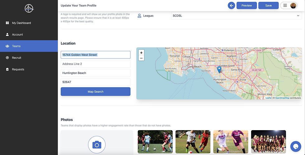Click the Address Line 2 field
Image resolution: width=305 pixels, height=155 pixels.
click(96, 64)
